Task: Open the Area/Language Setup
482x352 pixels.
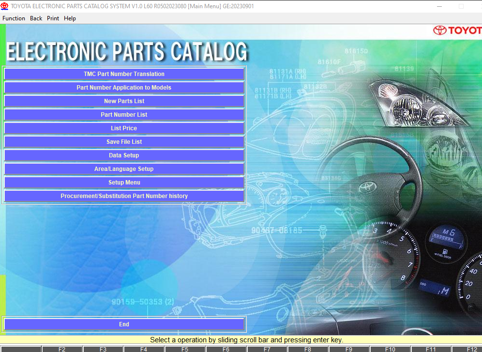Action: (x=124, y=168)
